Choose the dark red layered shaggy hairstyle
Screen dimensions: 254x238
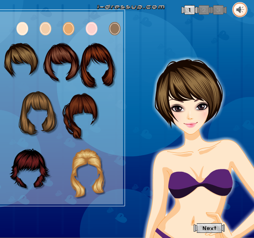pos(30,168)
